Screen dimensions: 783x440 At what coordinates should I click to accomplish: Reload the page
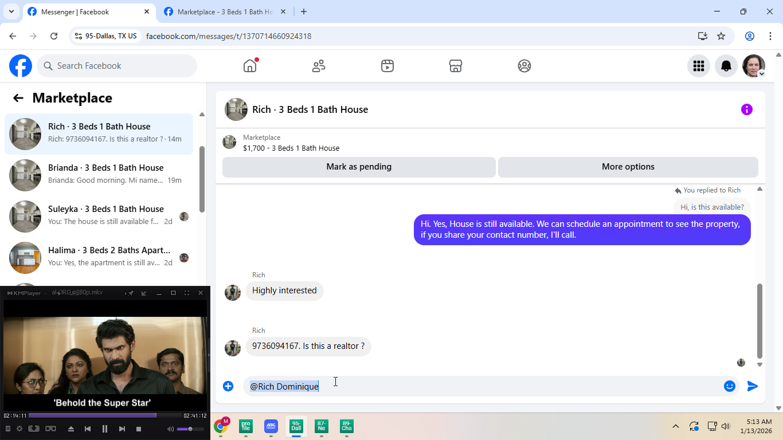pyautogui.click(x=54, y=36)
